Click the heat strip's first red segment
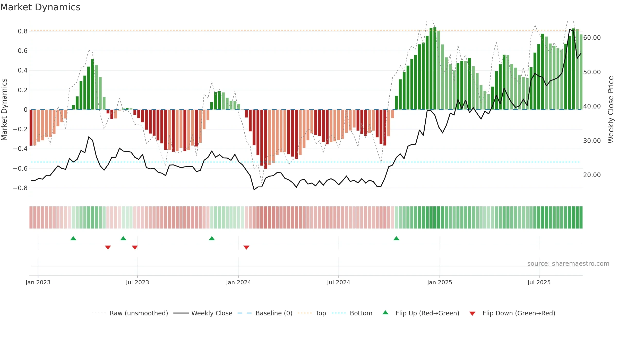 pyautogui.click(x=31, y=217)
